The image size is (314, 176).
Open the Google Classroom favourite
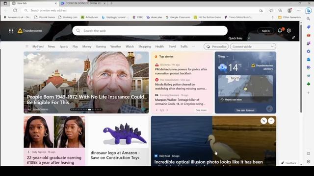click(x=178, y=18)
